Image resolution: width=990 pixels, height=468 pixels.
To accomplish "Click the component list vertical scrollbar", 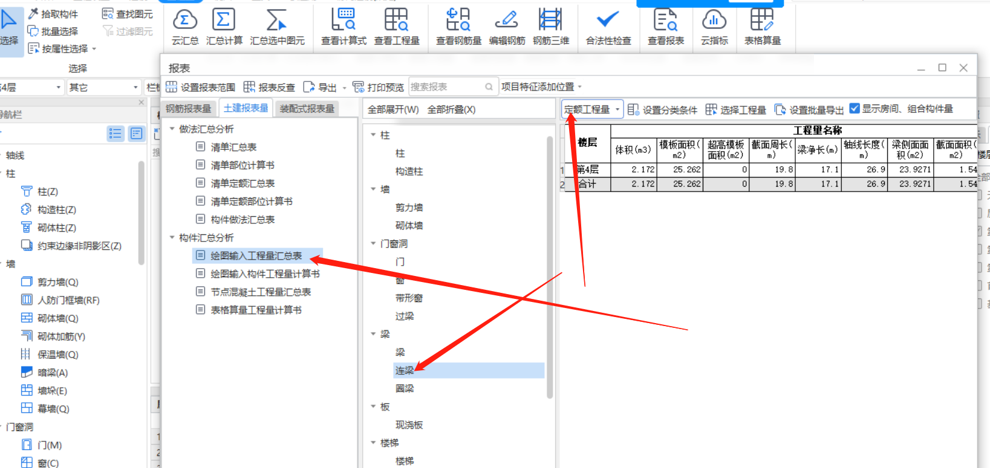I will tap(550, 266).
